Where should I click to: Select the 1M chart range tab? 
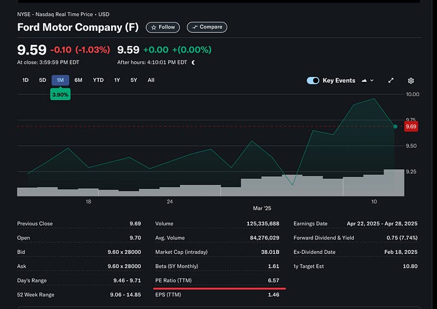[60, 80]
